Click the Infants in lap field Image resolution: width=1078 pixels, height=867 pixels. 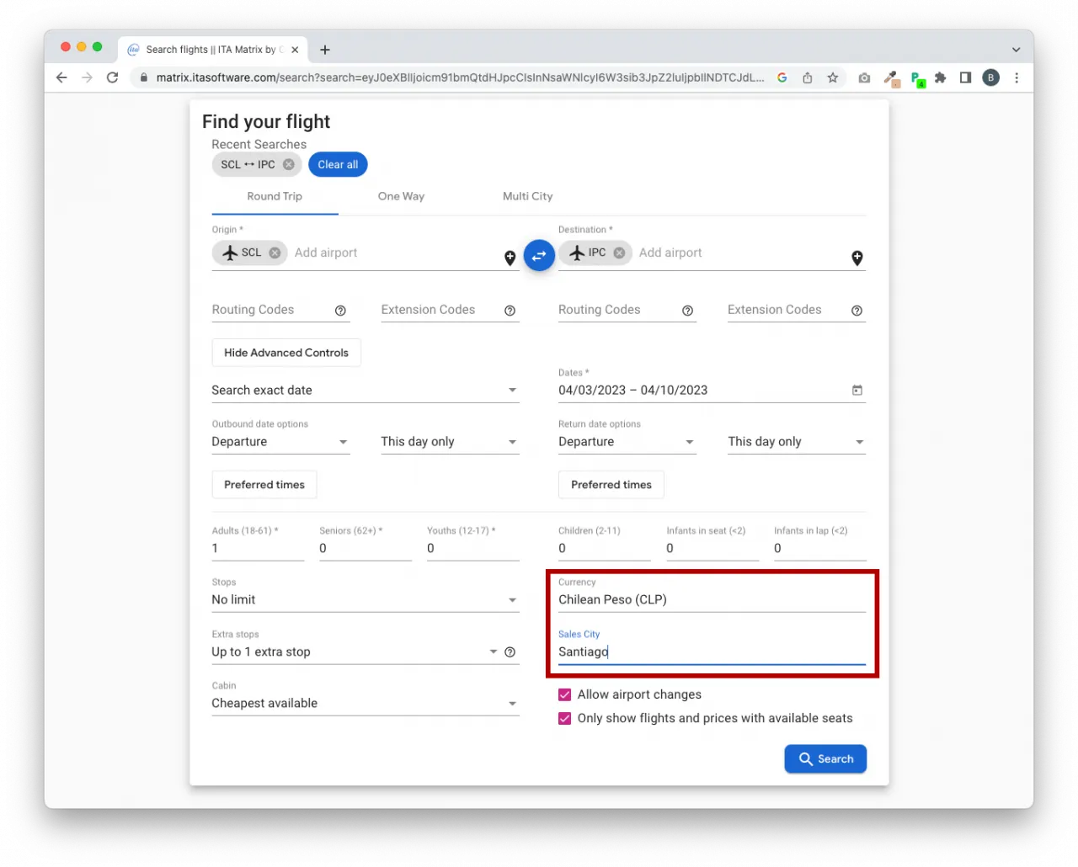pos(820,549)
